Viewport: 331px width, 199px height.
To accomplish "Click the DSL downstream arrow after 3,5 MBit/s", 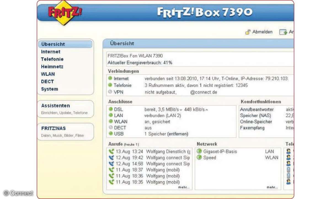I will tap(181, 110).
